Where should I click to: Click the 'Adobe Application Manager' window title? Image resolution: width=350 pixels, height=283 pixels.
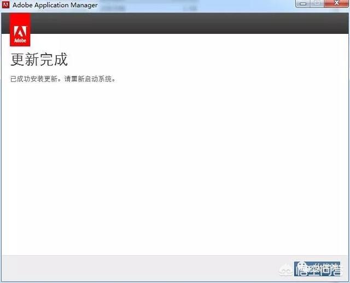(55, 5)
